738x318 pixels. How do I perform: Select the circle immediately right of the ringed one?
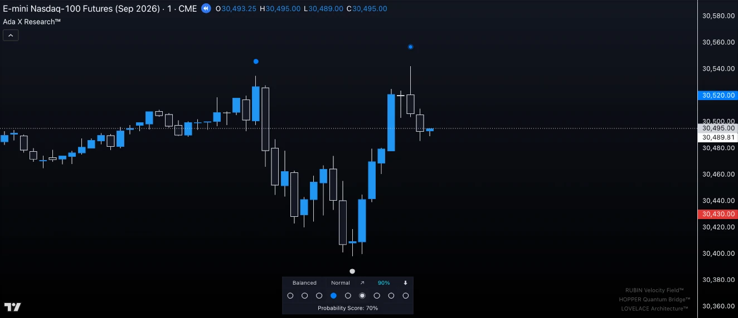[x=377, y=296]
